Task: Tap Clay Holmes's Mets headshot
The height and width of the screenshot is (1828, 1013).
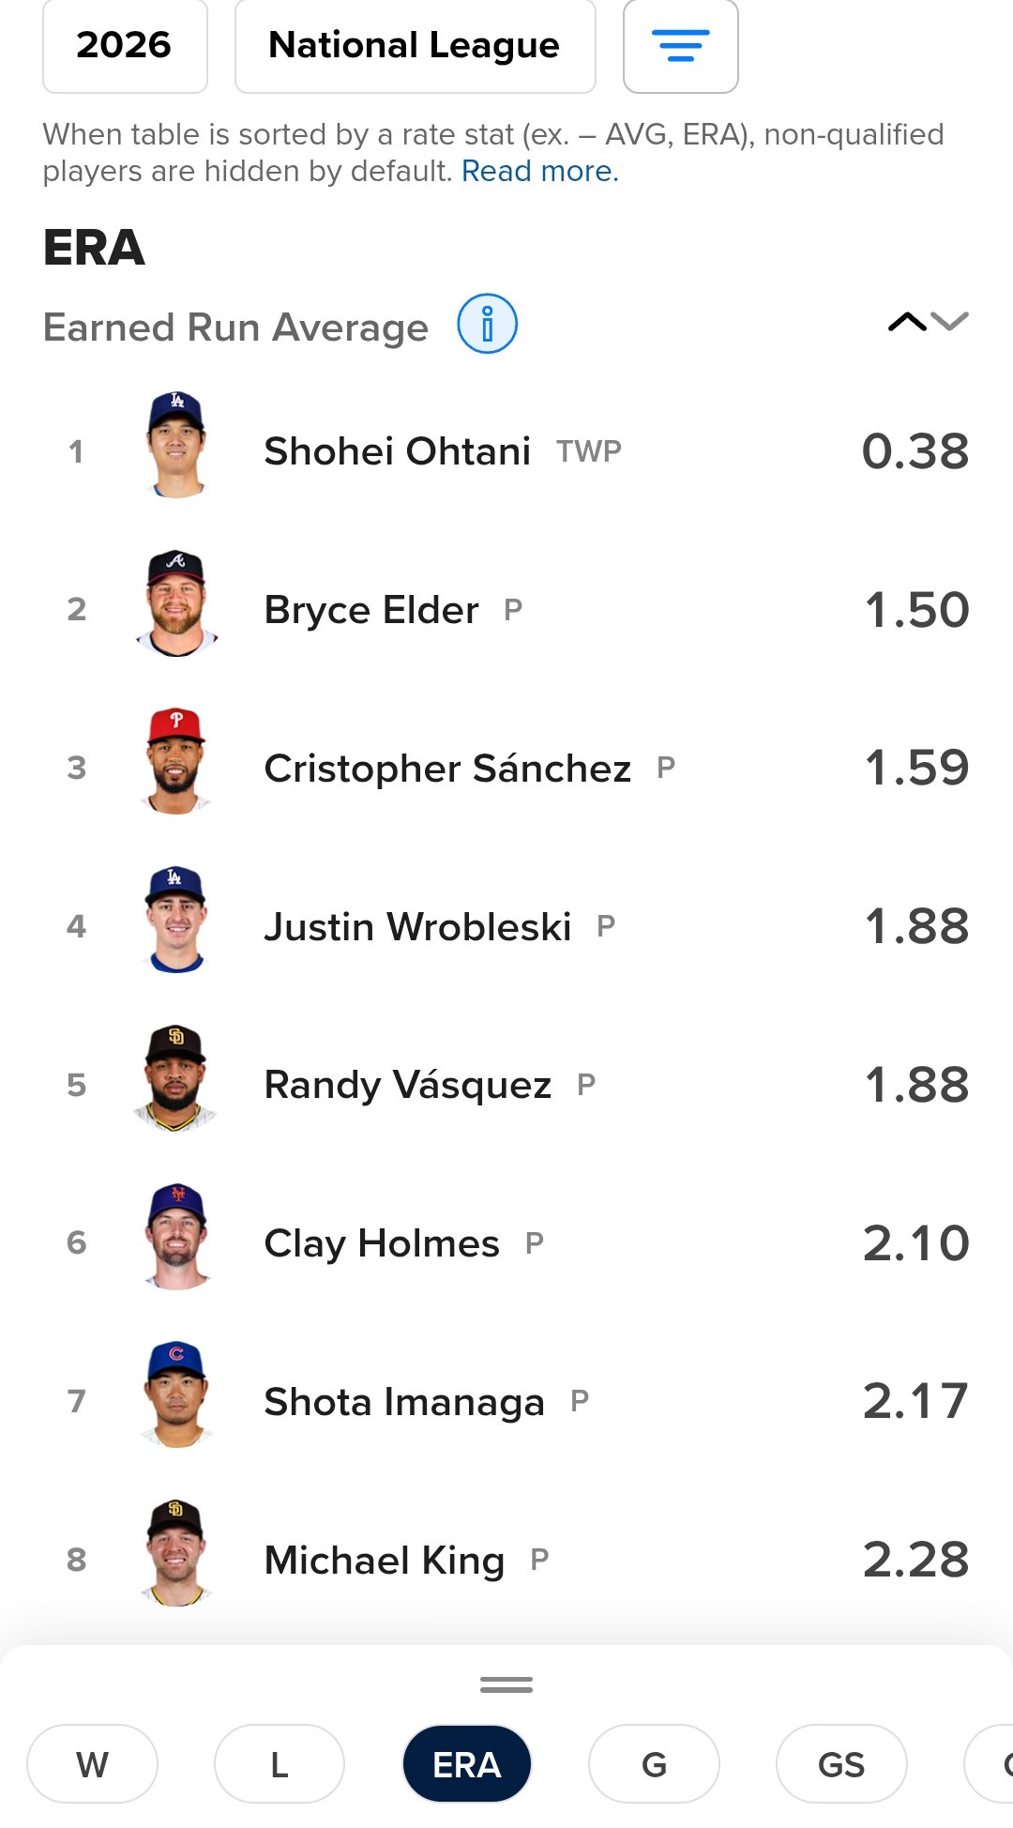Action: point(176,1238)
